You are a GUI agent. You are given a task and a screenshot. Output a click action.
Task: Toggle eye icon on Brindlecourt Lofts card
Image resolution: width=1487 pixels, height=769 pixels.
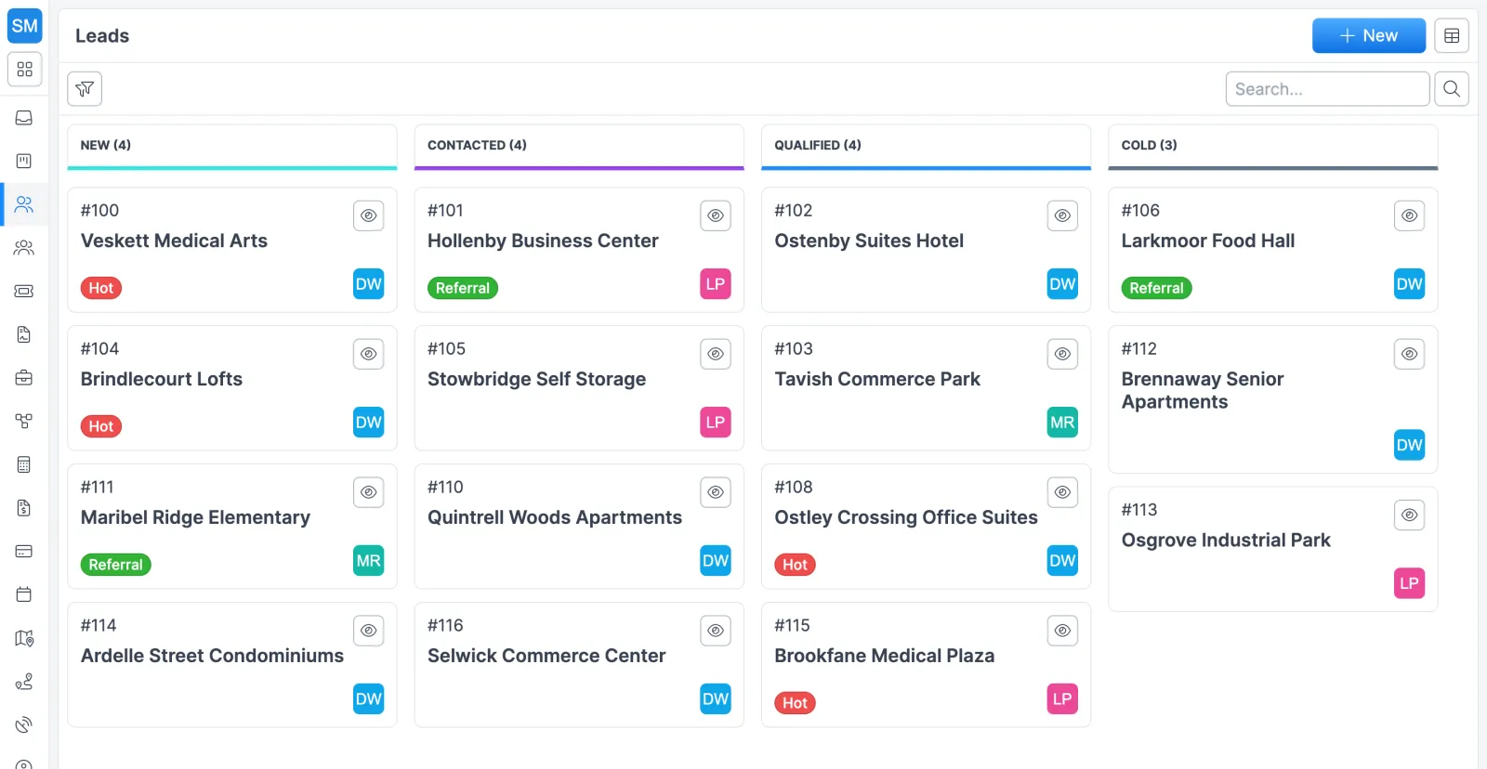tap(369, 354)
